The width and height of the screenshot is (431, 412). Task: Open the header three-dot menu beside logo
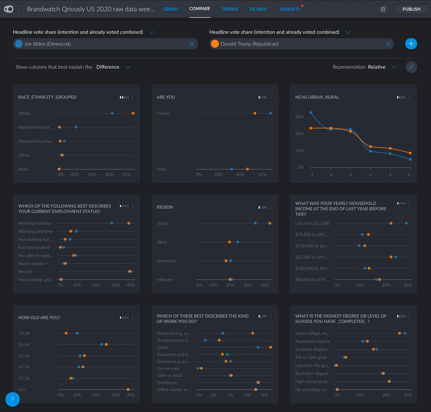[19, 9]
